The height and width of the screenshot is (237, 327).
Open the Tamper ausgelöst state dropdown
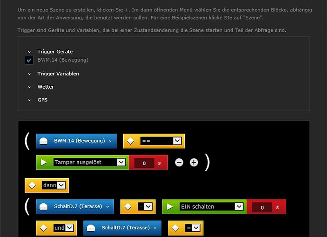(x=90, y=162)
